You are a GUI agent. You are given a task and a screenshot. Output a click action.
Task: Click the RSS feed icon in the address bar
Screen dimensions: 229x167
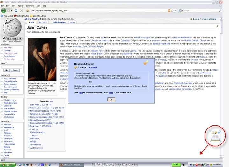tap(169, 10)
